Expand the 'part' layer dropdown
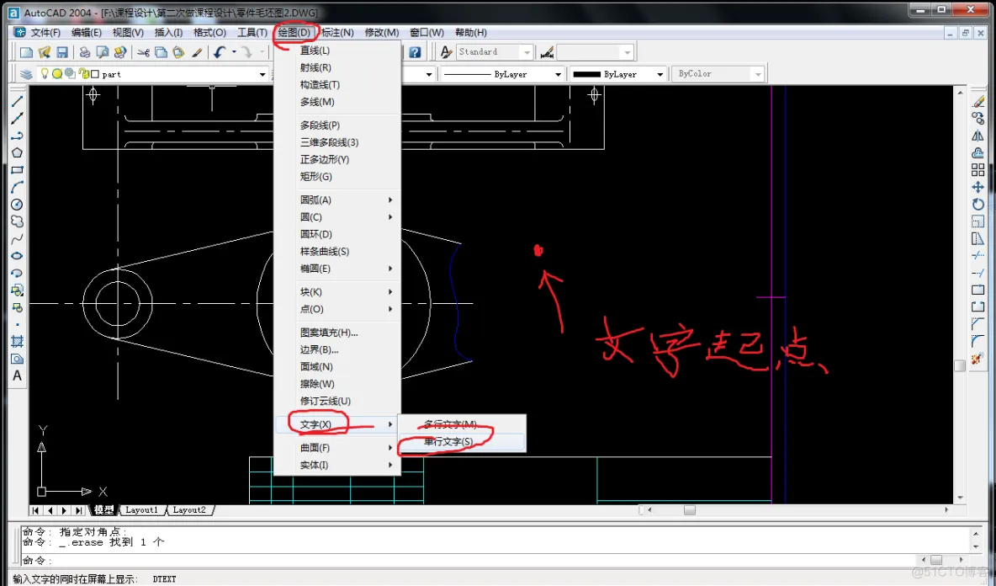The image size is (996, 586). click(x=262, y=74)
